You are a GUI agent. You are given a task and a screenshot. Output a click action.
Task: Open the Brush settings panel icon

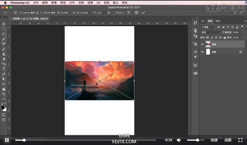196,36
